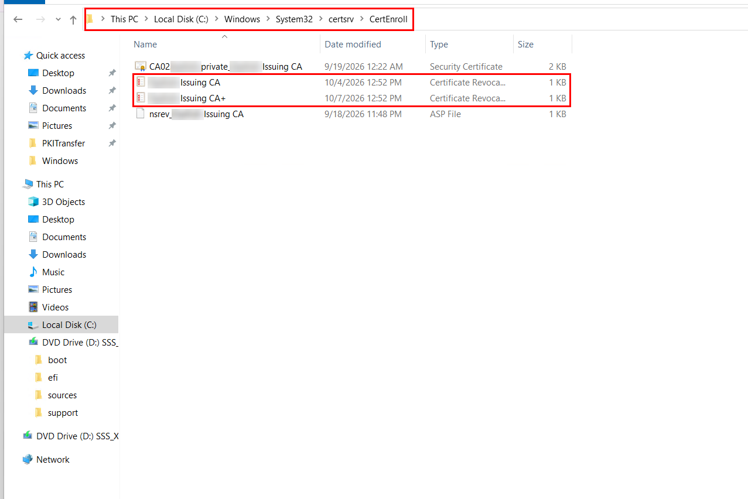
Task: Expand chevron after certsrv breadcrumb
Action: click(x=362, y=19)
